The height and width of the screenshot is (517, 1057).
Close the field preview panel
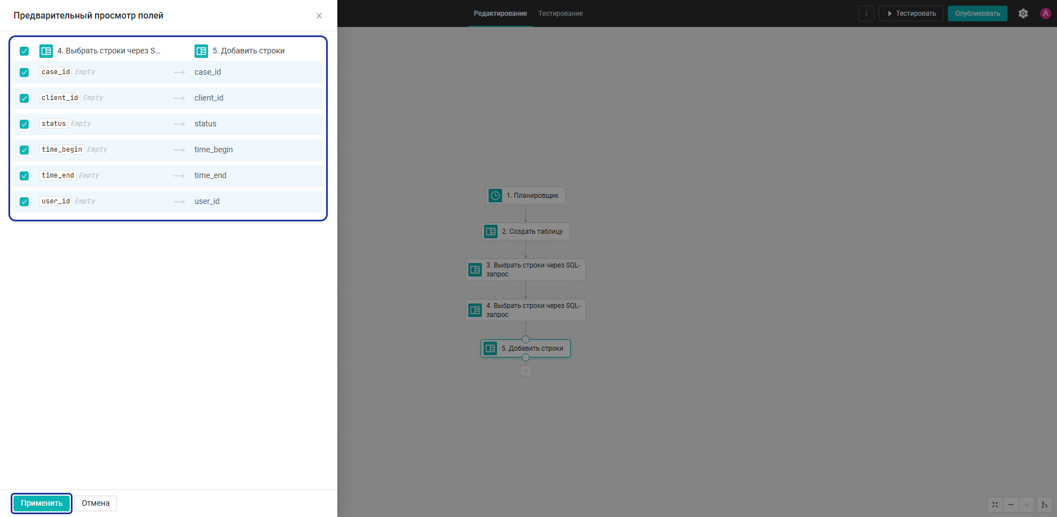point(319,16)
